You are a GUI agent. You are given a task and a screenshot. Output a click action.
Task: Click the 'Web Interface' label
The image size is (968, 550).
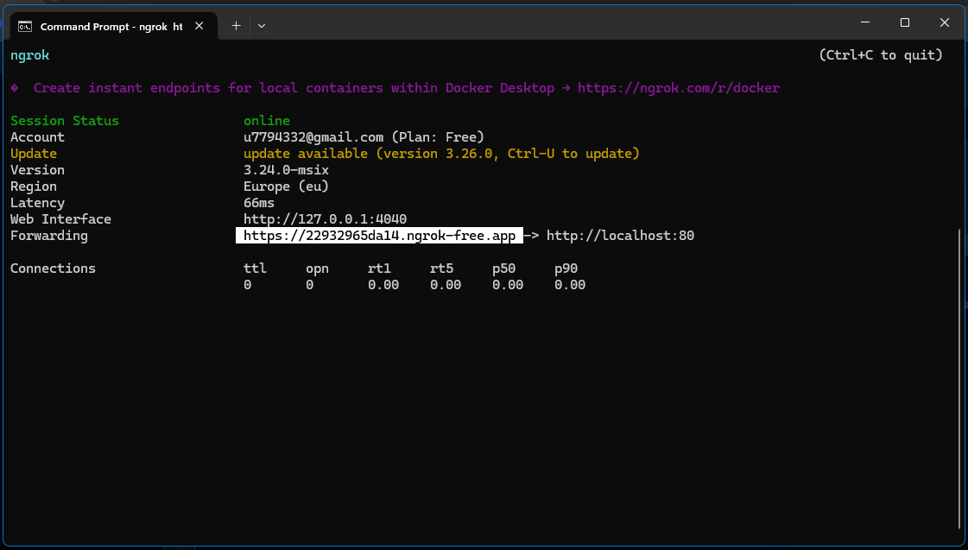[x=60, y=219]
